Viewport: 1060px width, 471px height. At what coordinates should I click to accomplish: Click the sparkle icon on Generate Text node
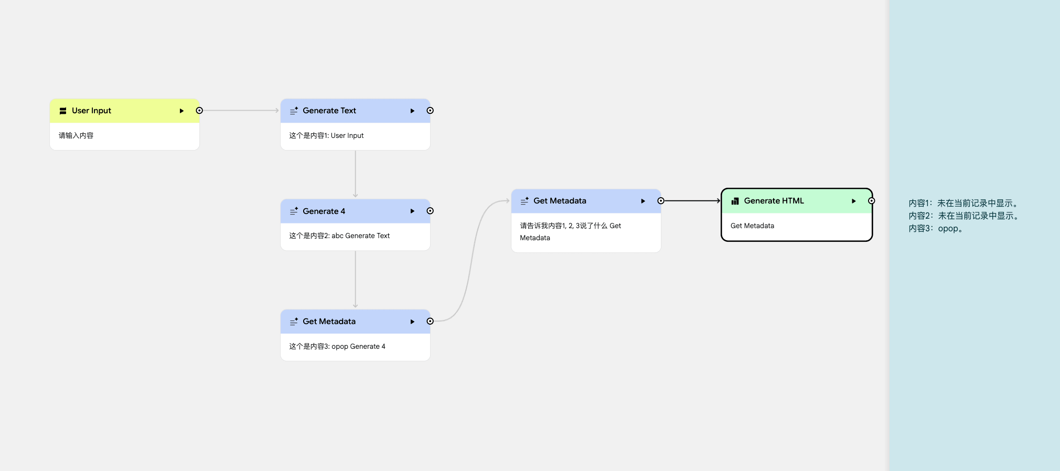pos(294,111)
